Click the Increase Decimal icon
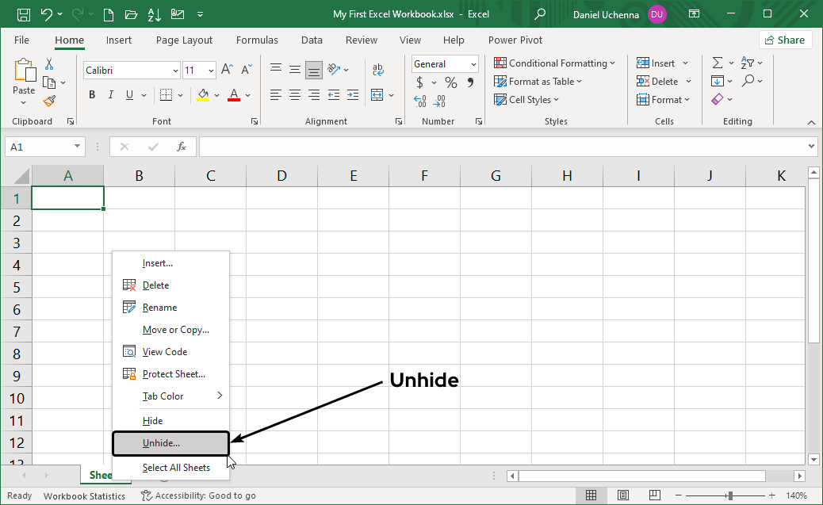The image size is (823, 505). click(419, 97)
